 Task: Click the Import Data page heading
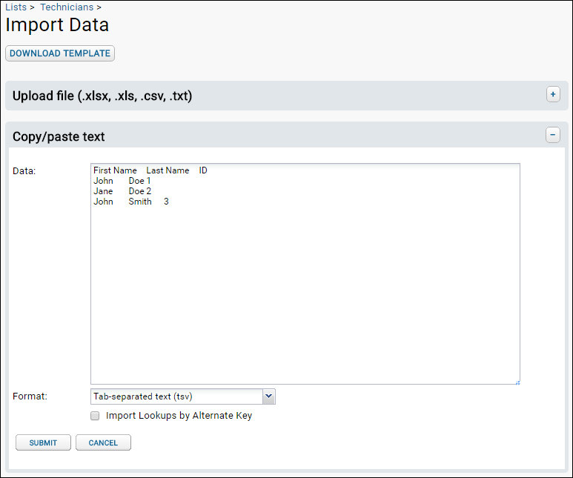click(x=57, y=25)
